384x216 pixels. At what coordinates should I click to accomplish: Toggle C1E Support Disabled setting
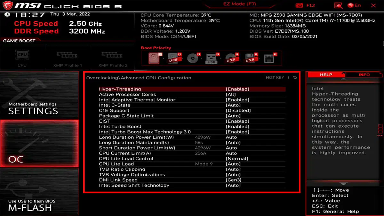pyautogui.click(x=192, y=110)
